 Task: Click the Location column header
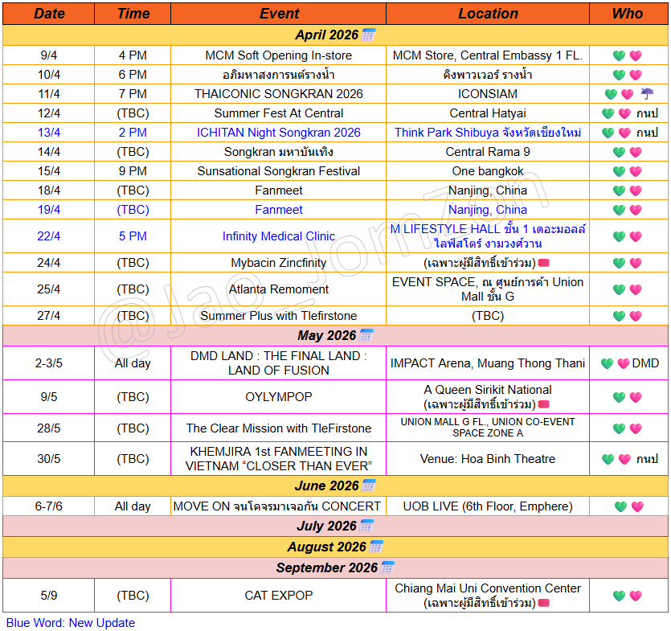[488, 14]
